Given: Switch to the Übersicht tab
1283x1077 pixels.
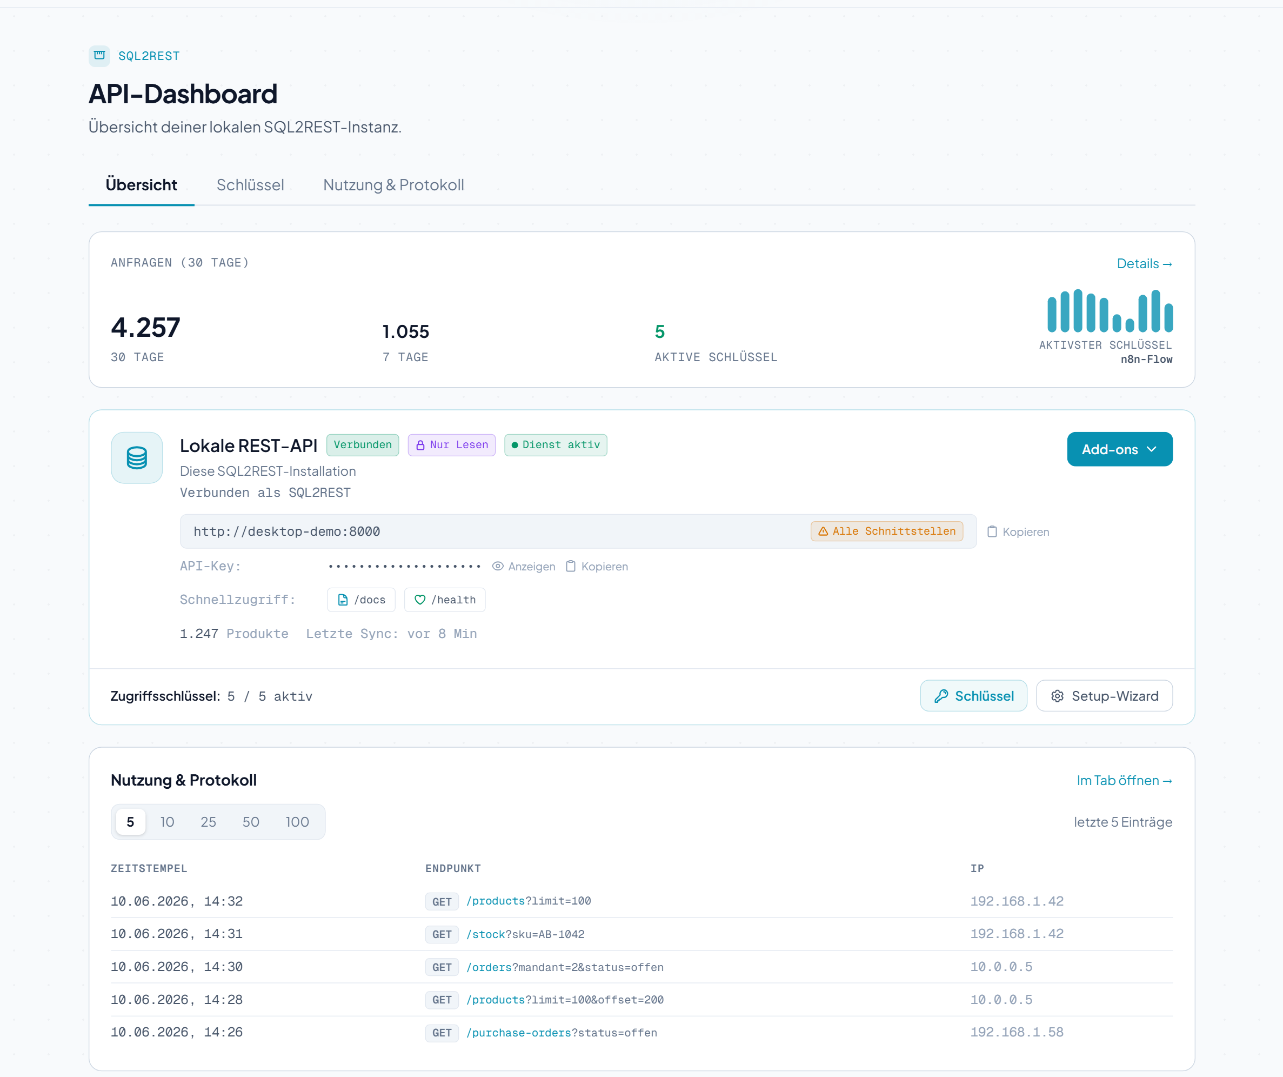Looking at the screenshot, I should pos(141,185).
